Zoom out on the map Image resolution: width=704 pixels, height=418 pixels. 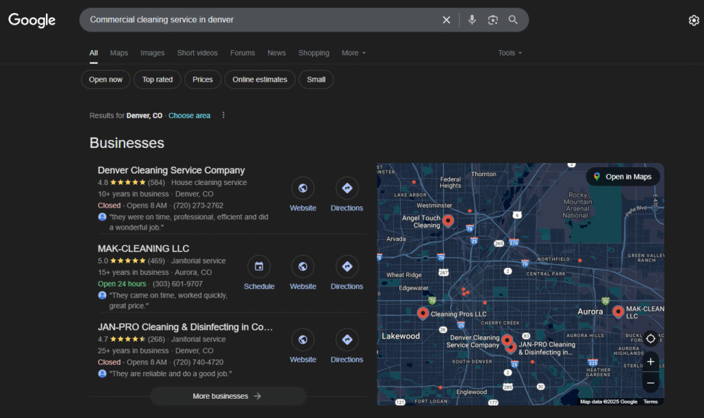(x=650, y=383)
